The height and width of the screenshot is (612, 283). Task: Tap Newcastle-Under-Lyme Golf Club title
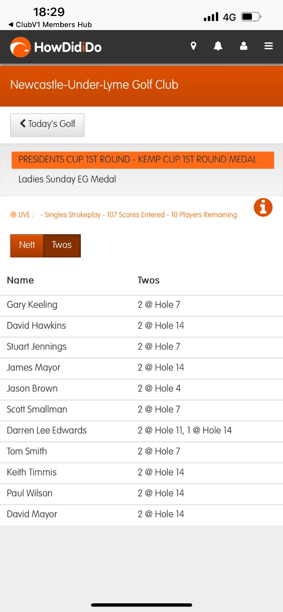[x=94, y=85]
